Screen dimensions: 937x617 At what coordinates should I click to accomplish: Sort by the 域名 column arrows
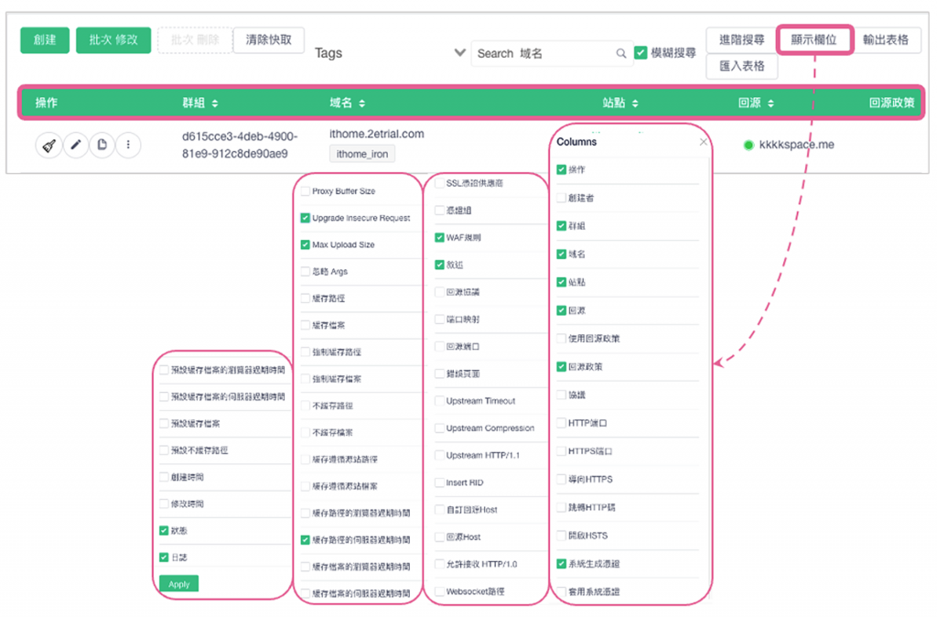tap(361, 103)
